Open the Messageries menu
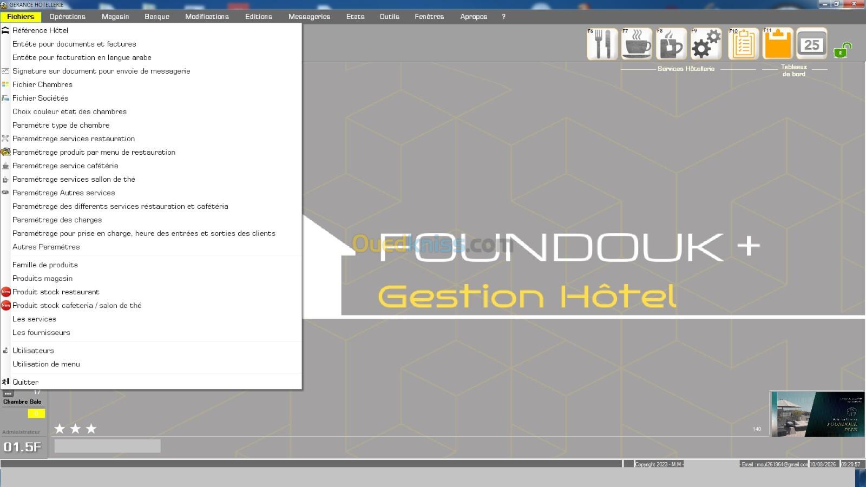This screenshot has height=487, width=866. pos(309,17)
